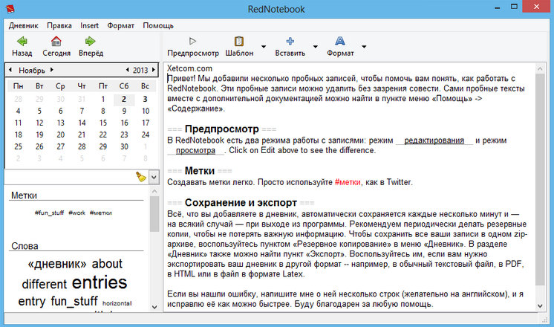Click the word «дневник» in cloud
Screen dimensions: 554x327
(x=57, y=264)
